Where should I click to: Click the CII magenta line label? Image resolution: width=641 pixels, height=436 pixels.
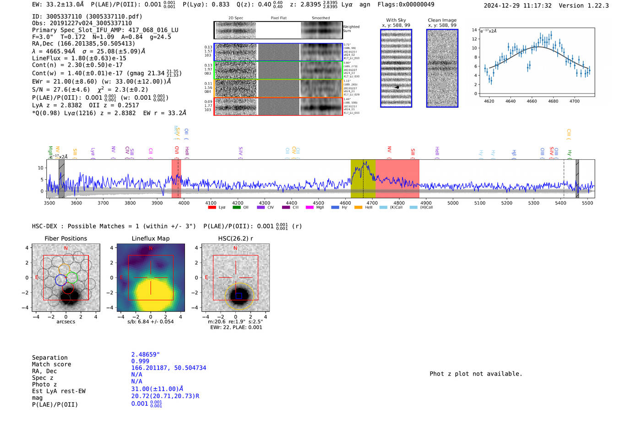[150, 153]
